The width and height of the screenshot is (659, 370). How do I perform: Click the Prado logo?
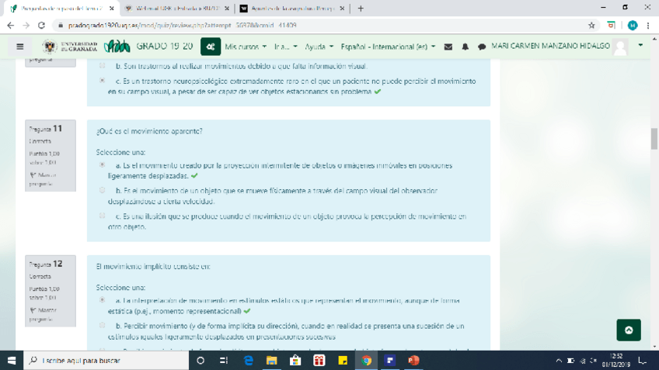[x=117, y=47]
